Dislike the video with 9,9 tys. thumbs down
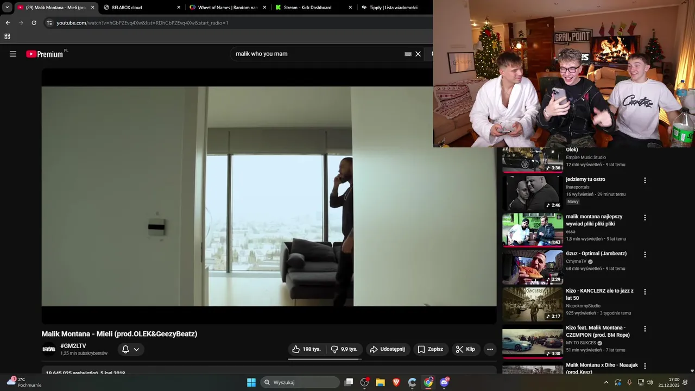695x391 pixels. pyautogui.click(x=344, y=349)
